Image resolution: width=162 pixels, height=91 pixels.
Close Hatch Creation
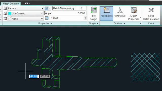click(x=151, y=14)
